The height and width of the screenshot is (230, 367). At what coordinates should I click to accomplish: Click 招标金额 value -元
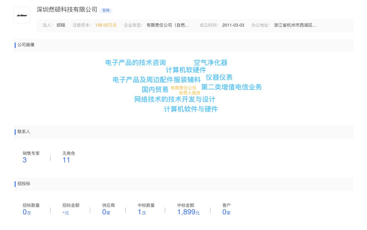66,212
